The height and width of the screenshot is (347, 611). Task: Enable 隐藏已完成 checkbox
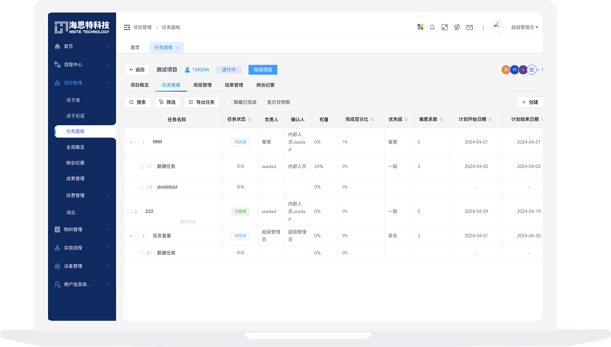228,102
